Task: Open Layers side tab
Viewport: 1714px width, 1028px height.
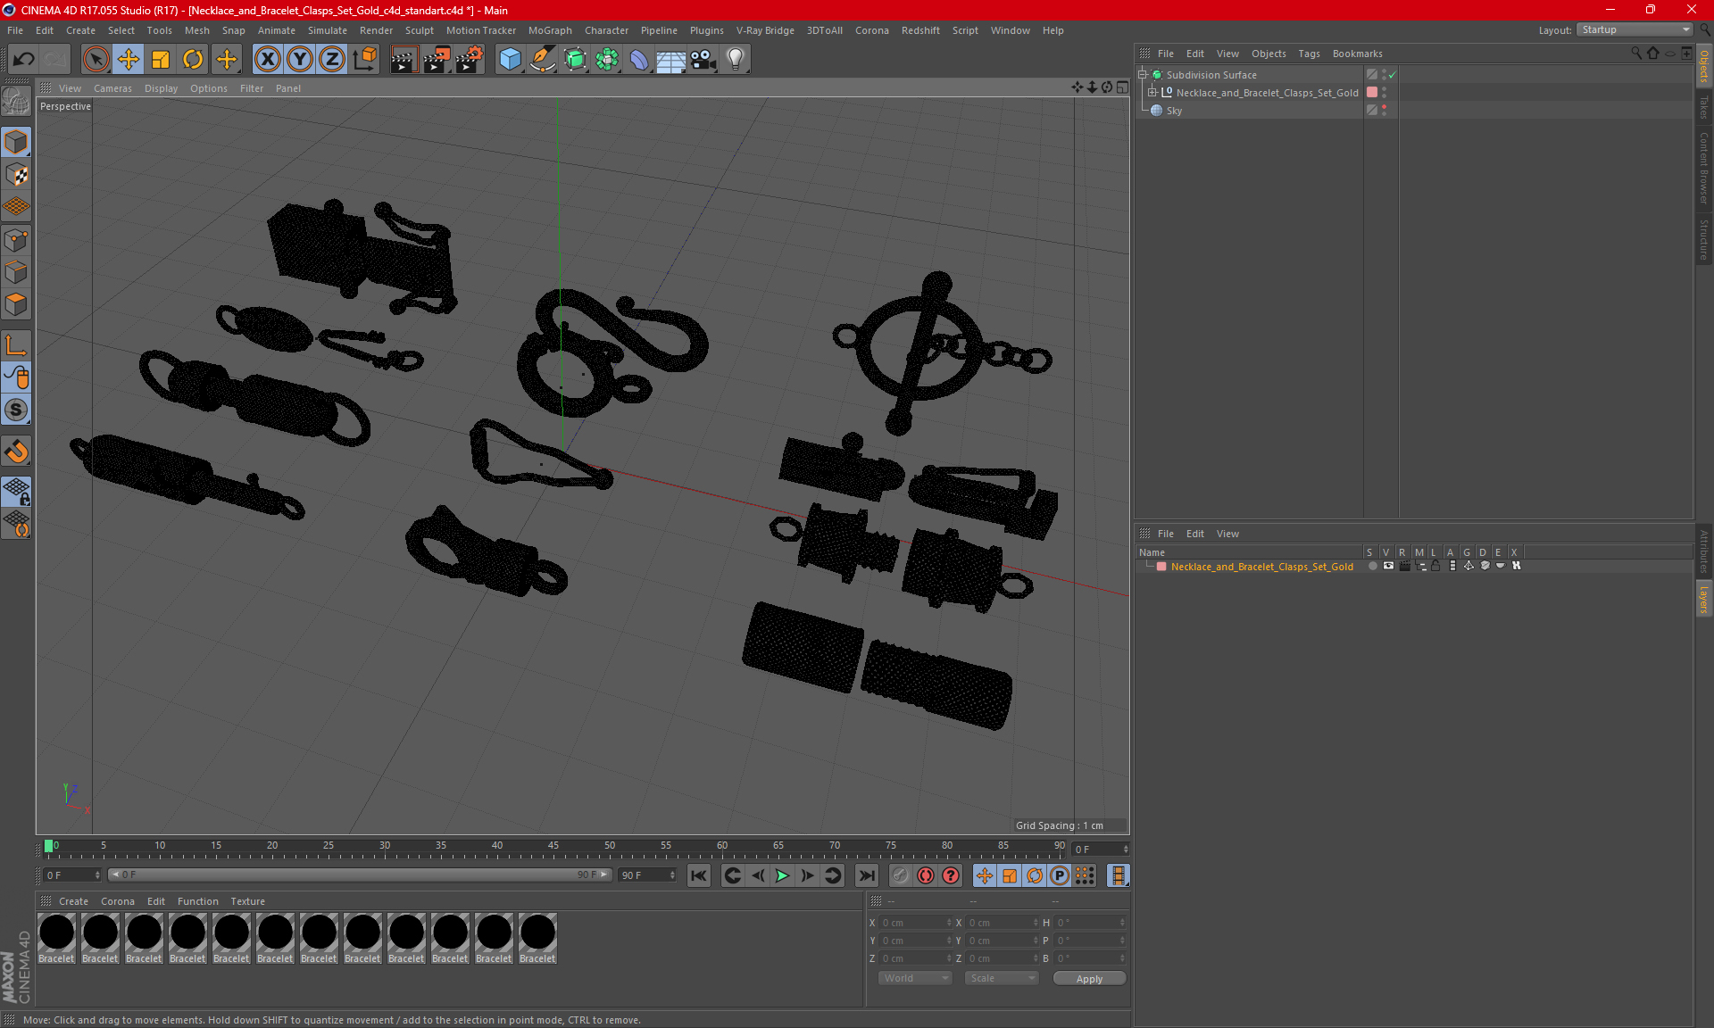Action: (x=1703, y=600)
